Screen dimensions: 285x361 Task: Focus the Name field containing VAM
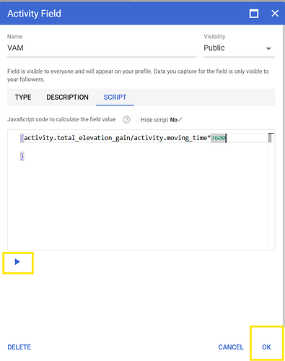102,48
